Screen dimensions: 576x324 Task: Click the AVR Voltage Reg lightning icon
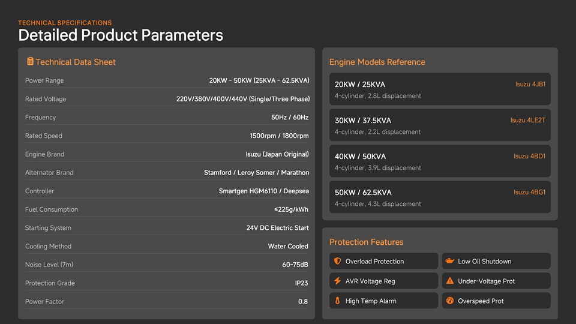click(x=337, y=281)
